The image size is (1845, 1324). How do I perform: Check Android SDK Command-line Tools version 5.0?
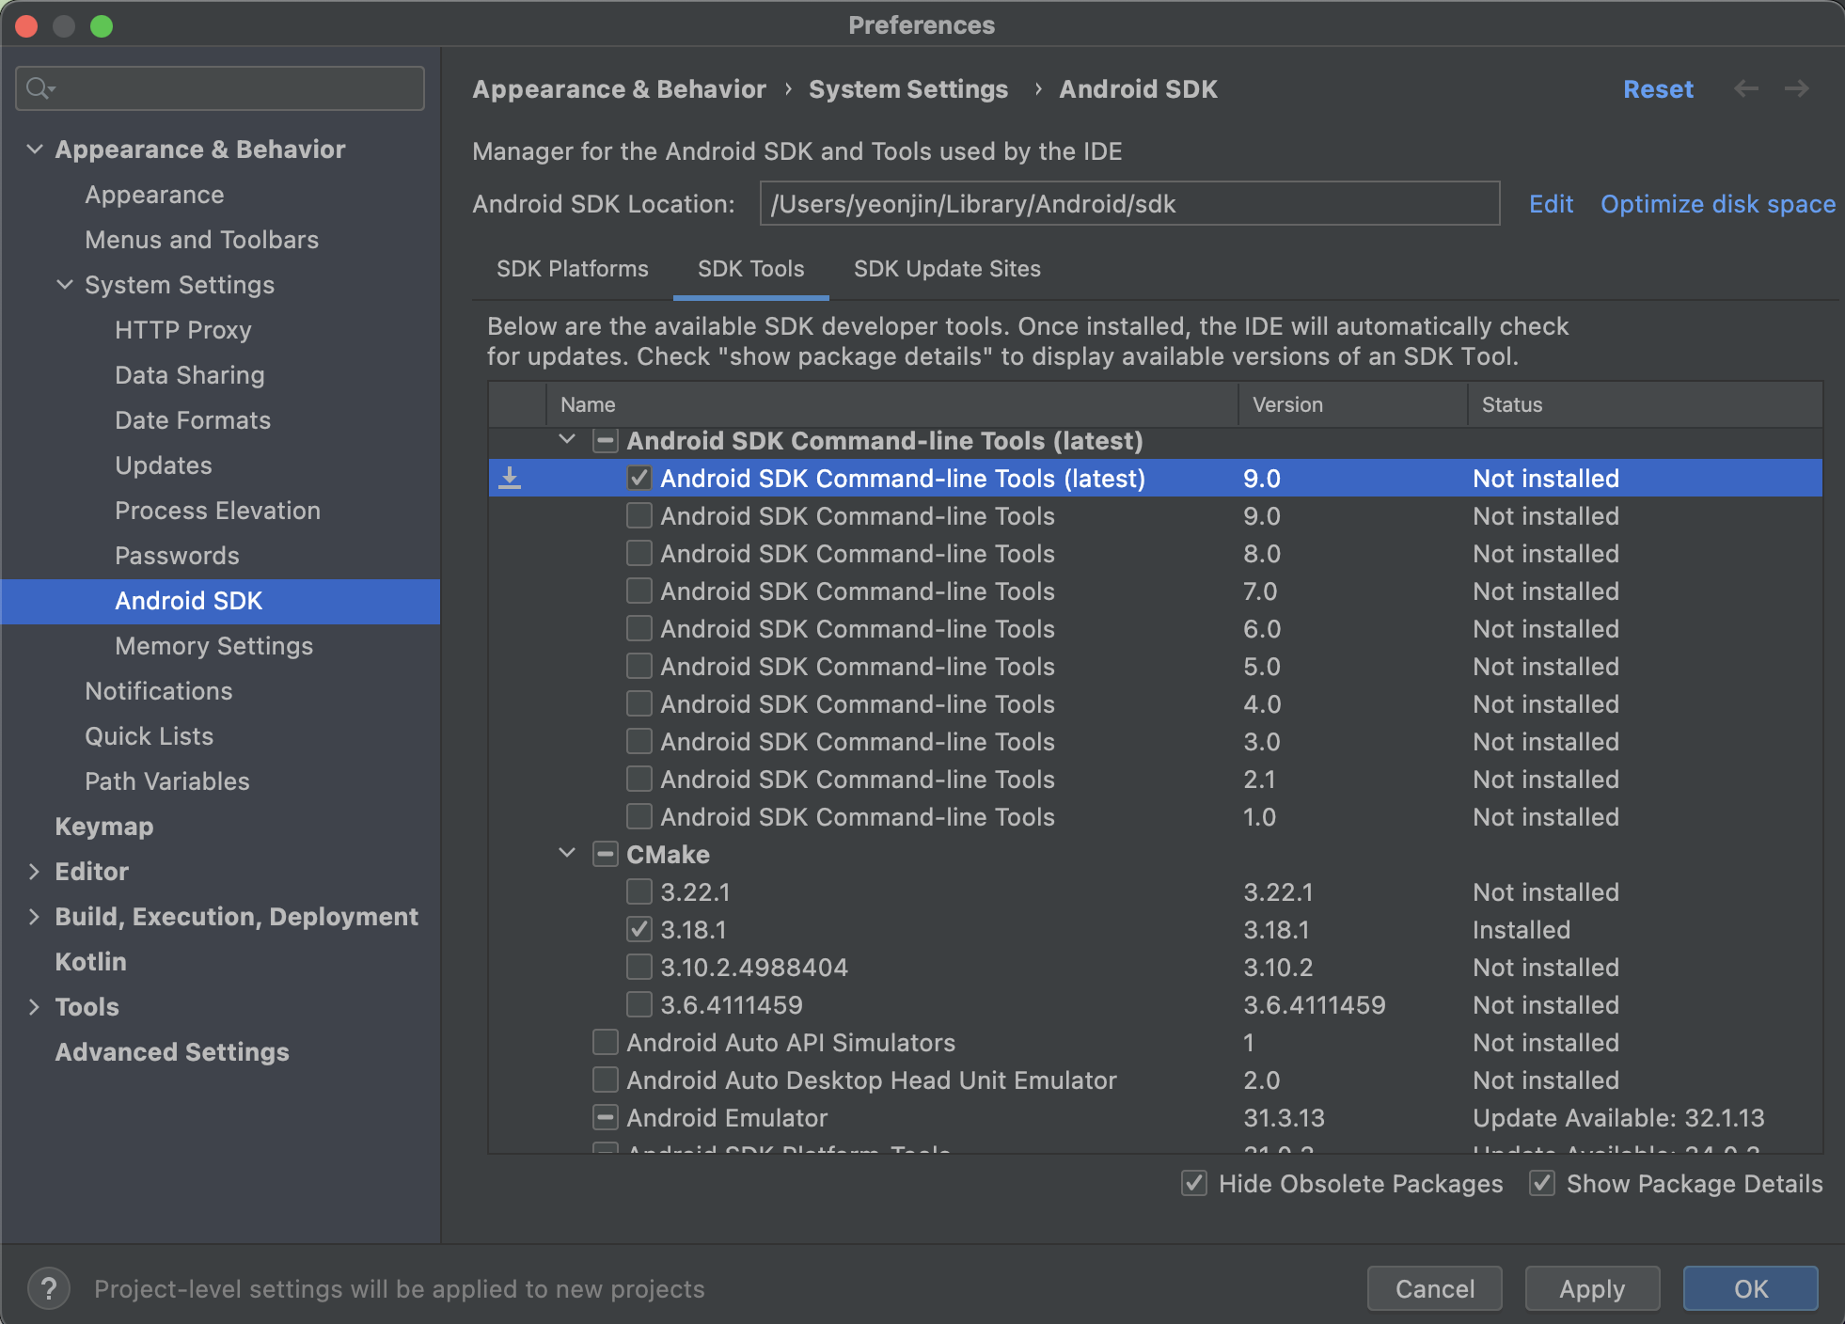click(x=639, y=666)
